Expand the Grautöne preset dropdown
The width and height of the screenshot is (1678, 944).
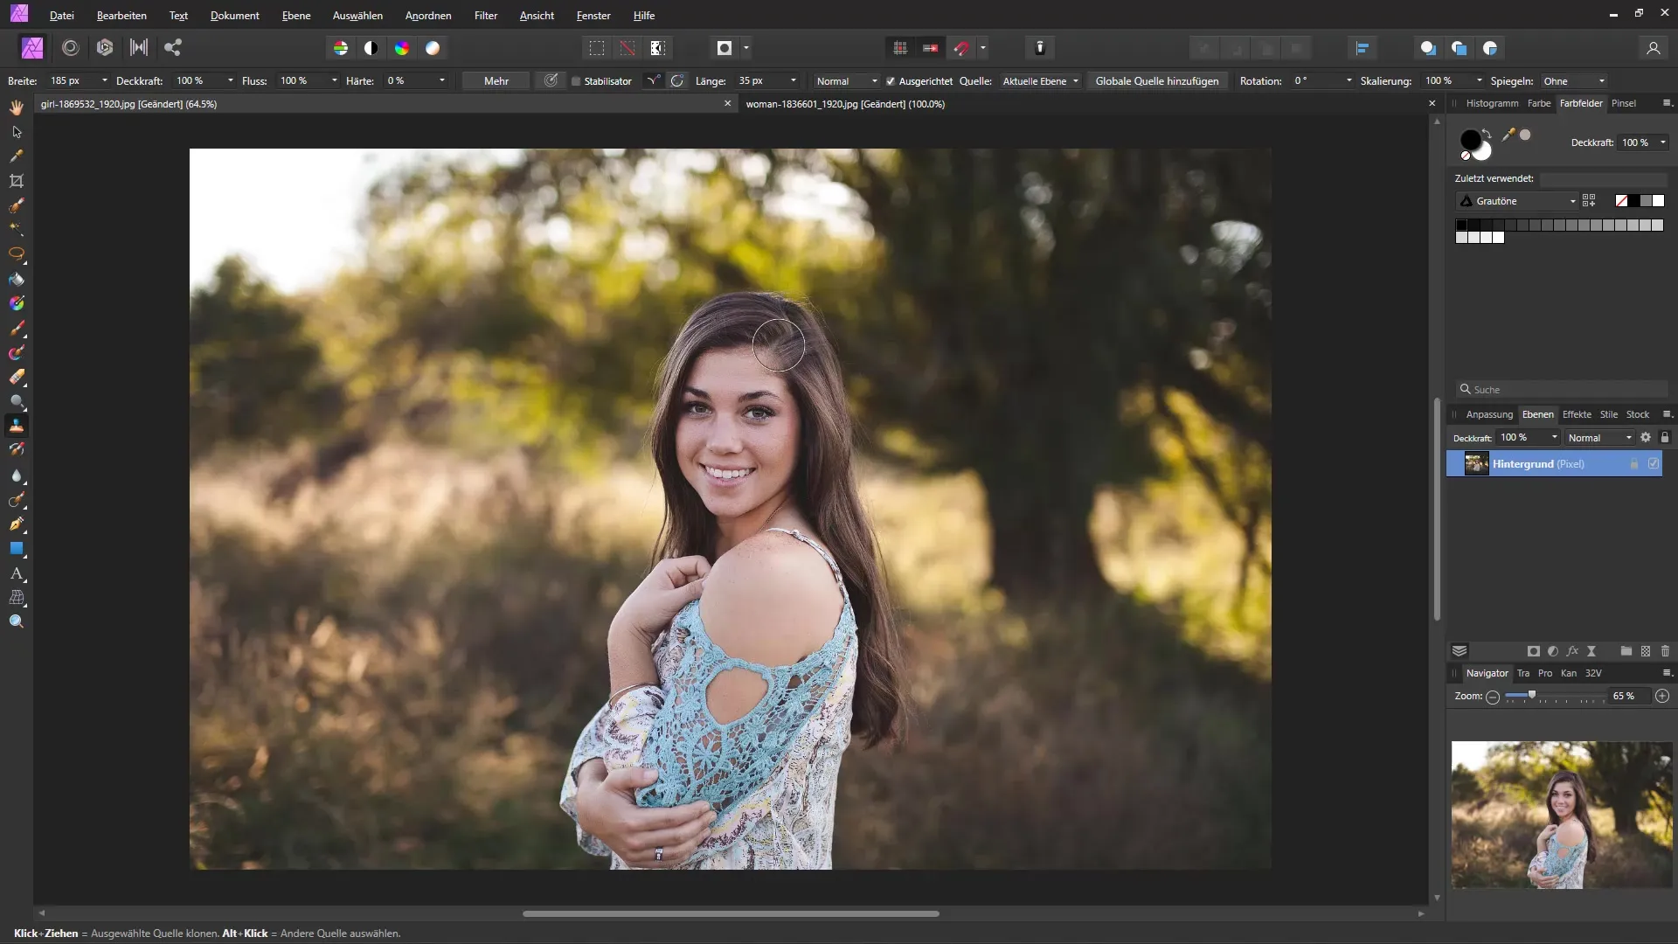pyautogui.click(x=1571, y=200)
